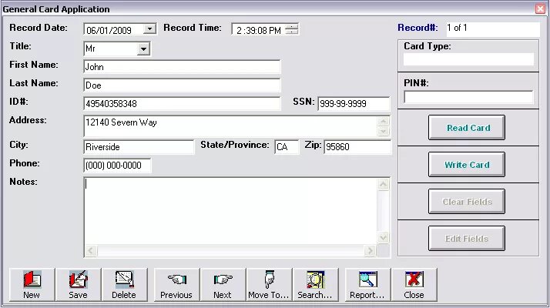Create a new record with New button
Screen dimensions: 550x308
(x=32, y=284)
